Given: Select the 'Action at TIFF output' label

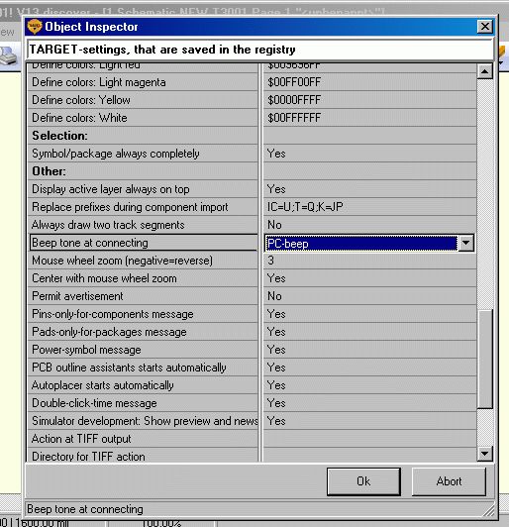Looking at the screenshot, I should [x=81, y=439].
